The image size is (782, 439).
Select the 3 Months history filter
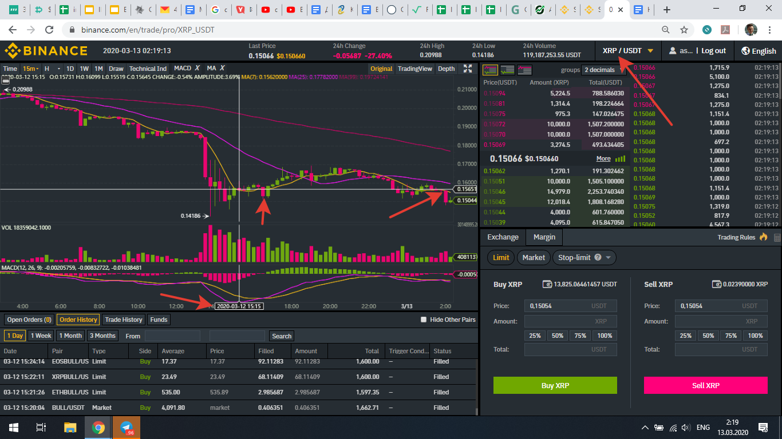[102, 336]
